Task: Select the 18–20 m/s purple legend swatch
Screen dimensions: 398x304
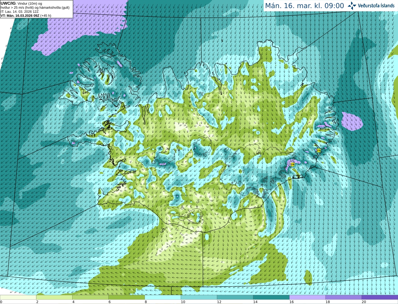Action: [344, 297]
